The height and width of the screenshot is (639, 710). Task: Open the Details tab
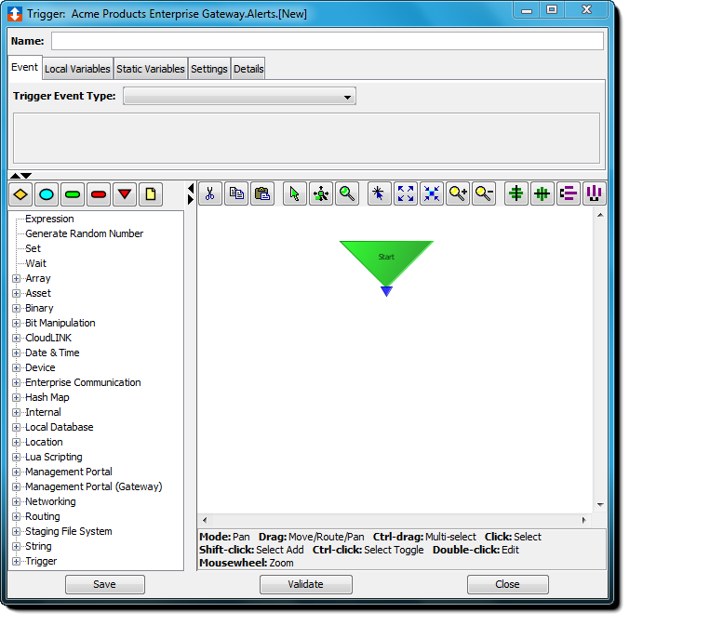pyautogui.click(x=248, y=69)
